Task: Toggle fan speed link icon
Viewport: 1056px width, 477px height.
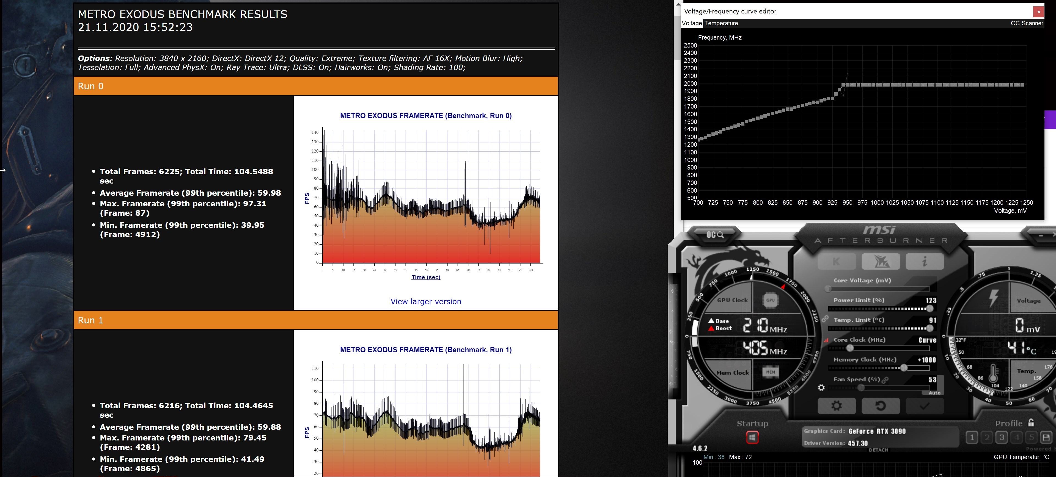Action: [x=885, y=380]
